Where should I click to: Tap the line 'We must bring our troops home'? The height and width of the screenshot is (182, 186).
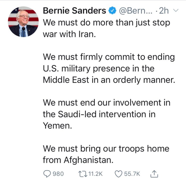coord(106,148)
